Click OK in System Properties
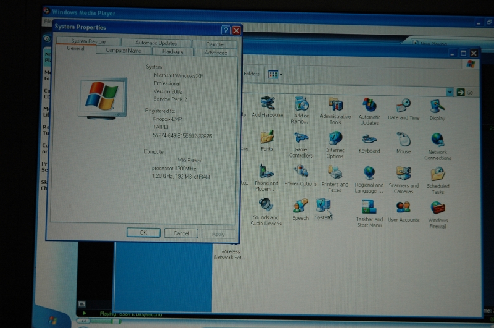This screenshot has width=494, height=328. click(143, 233)
